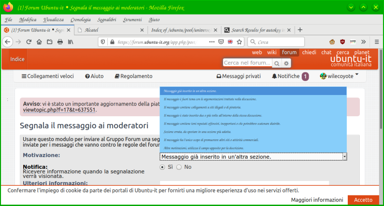Viewport: 384px width, 206px height.
Task: Click the viewtopic.php?f=17&t=637551 link
Action: (x=59, y=110)
